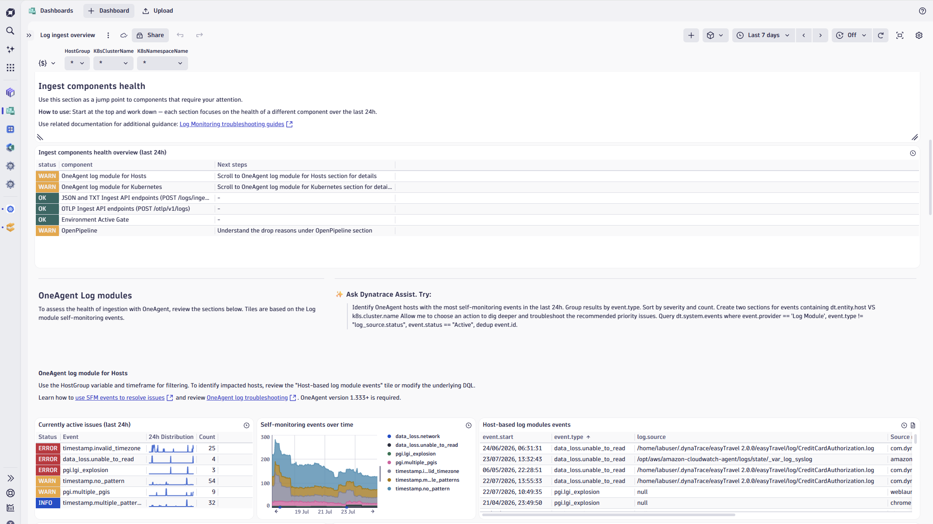Select the OpenPipeline component row
Image resolution: width=933 pixels, height=524 pixels.
pos(477,231)
